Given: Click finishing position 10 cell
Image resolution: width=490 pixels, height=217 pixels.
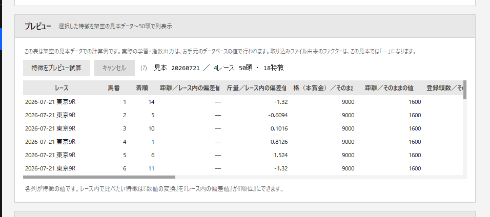Looking at the screenshot, I should pyautogui.click(x=151, y=128).
